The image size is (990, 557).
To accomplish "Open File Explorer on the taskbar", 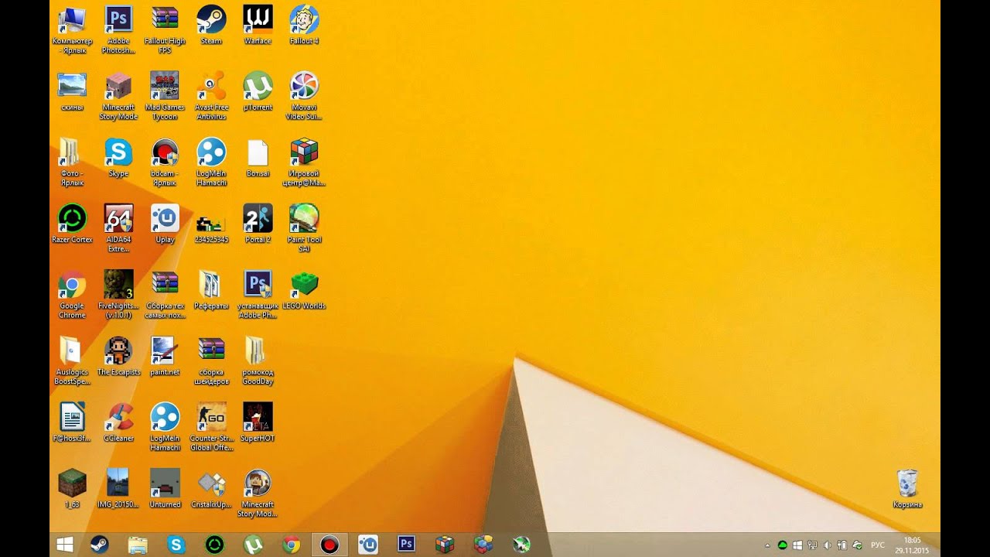I will (138, 545).
